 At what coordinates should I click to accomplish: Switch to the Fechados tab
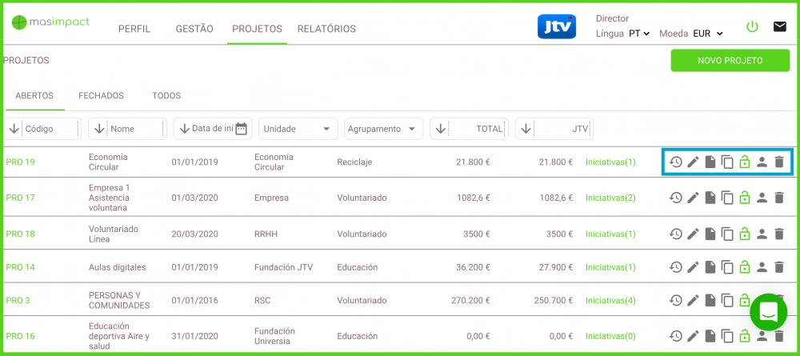(x=101, y=96)
